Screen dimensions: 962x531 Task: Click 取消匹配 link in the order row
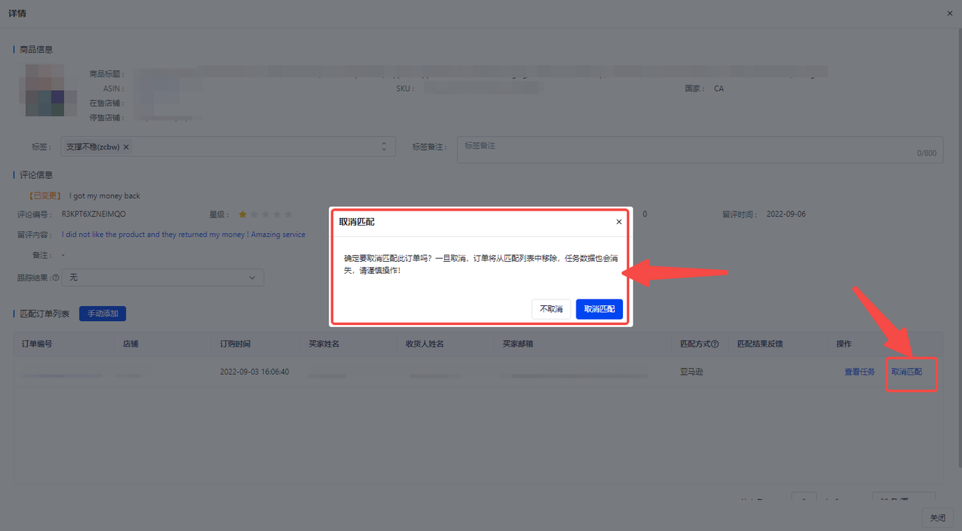coord(906,372)
